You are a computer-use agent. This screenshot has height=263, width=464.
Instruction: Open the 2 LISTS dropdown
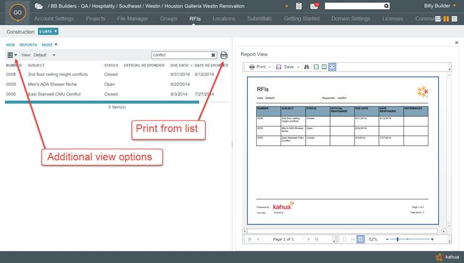tap(48, 31)
